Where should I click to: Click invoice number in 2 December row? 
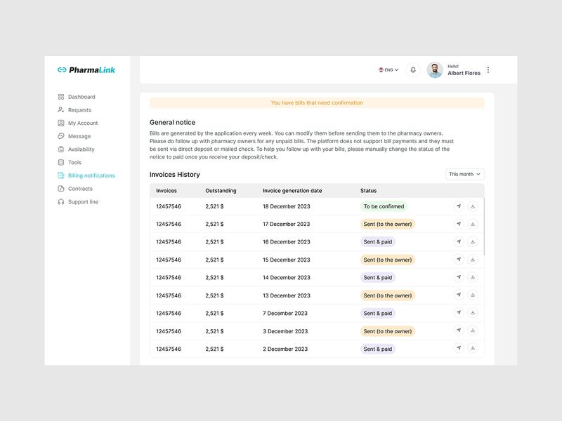(169, 349)
